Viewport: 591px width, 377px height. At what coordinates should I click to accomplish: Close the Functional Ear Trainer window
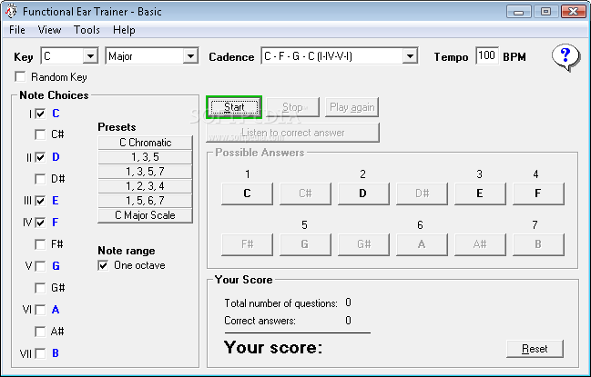click(x=573, y=11)
